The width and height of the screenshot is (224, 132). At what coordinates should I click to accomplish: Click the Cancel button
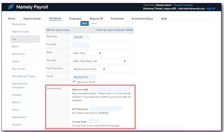coord(94,23)
